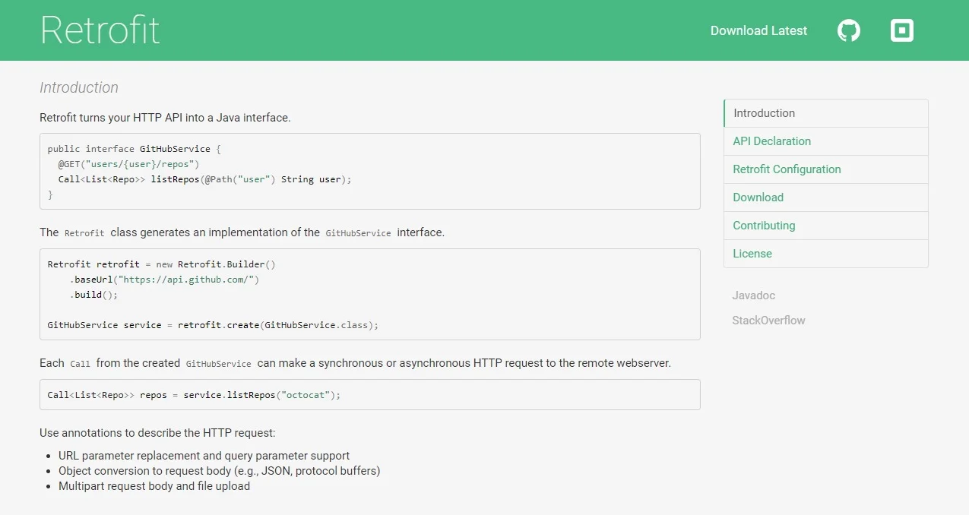Click the inline Retrofit code word
This screenshot has height=515, width=969.
click(84, 233)
